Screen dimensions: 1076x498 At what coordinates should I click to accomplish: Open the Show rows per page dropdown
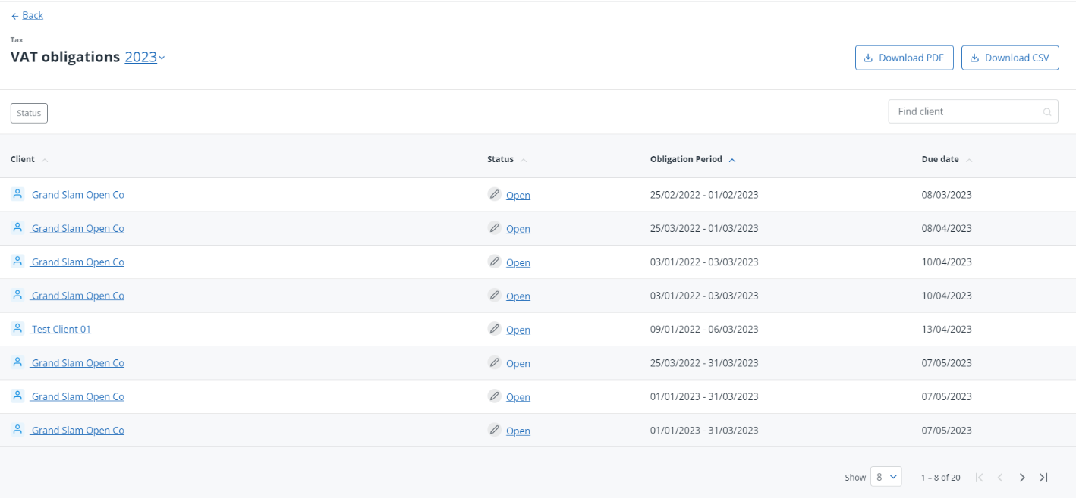pos(886,477)
